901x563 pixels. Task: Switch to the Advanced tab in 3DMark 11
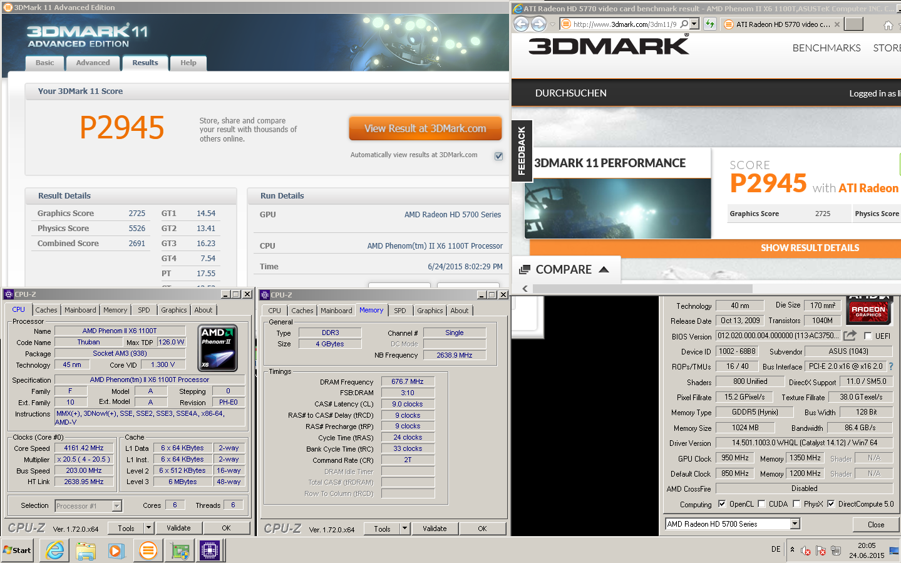coord(93,63)
